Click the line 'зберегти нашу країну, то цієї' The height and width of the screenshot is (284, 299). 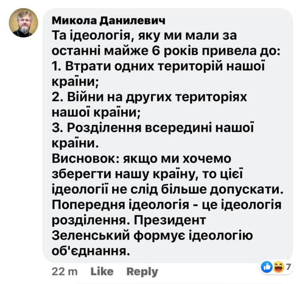(x=148, y=174)
